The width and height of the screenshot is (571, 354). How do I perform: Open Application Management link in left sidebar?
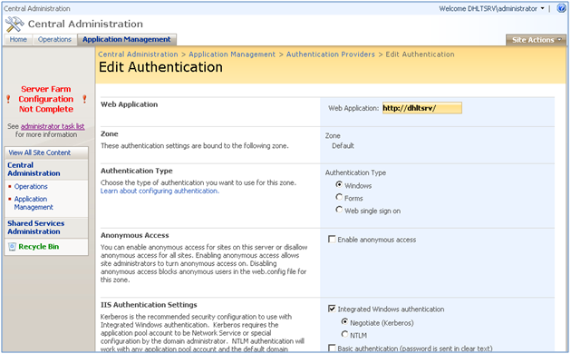tap(34, 203)
